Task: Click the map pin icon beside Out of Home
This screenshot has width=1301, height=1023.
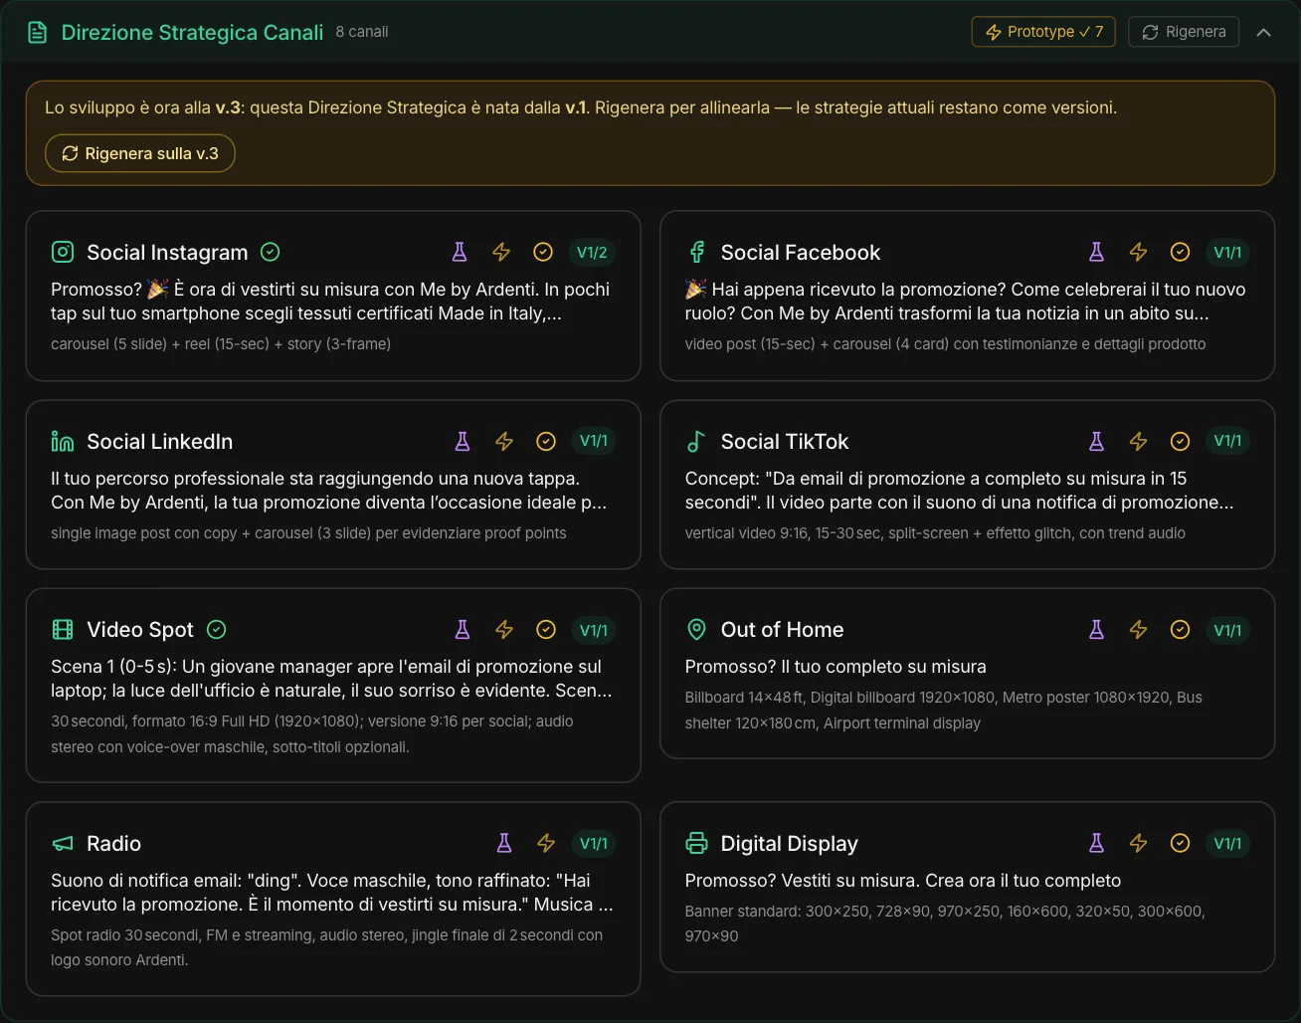Action: point(696,629)
